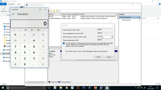Viewport: 161px width, 90px height.
Task: Click the reciprocal 1/x key in Calculator
Action: [43, 35]
